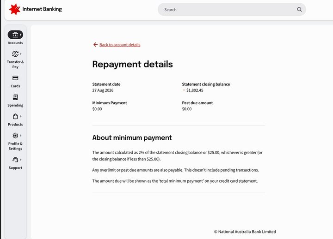Follow the Back to account details link
Viewport: 333px width, 239px height.
pyautogui.click(x=120, y=45)
